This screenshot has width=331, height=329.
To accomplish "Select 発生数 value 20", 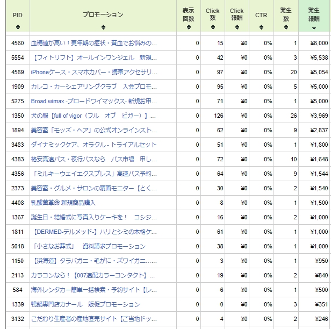I will click(293, 72).
